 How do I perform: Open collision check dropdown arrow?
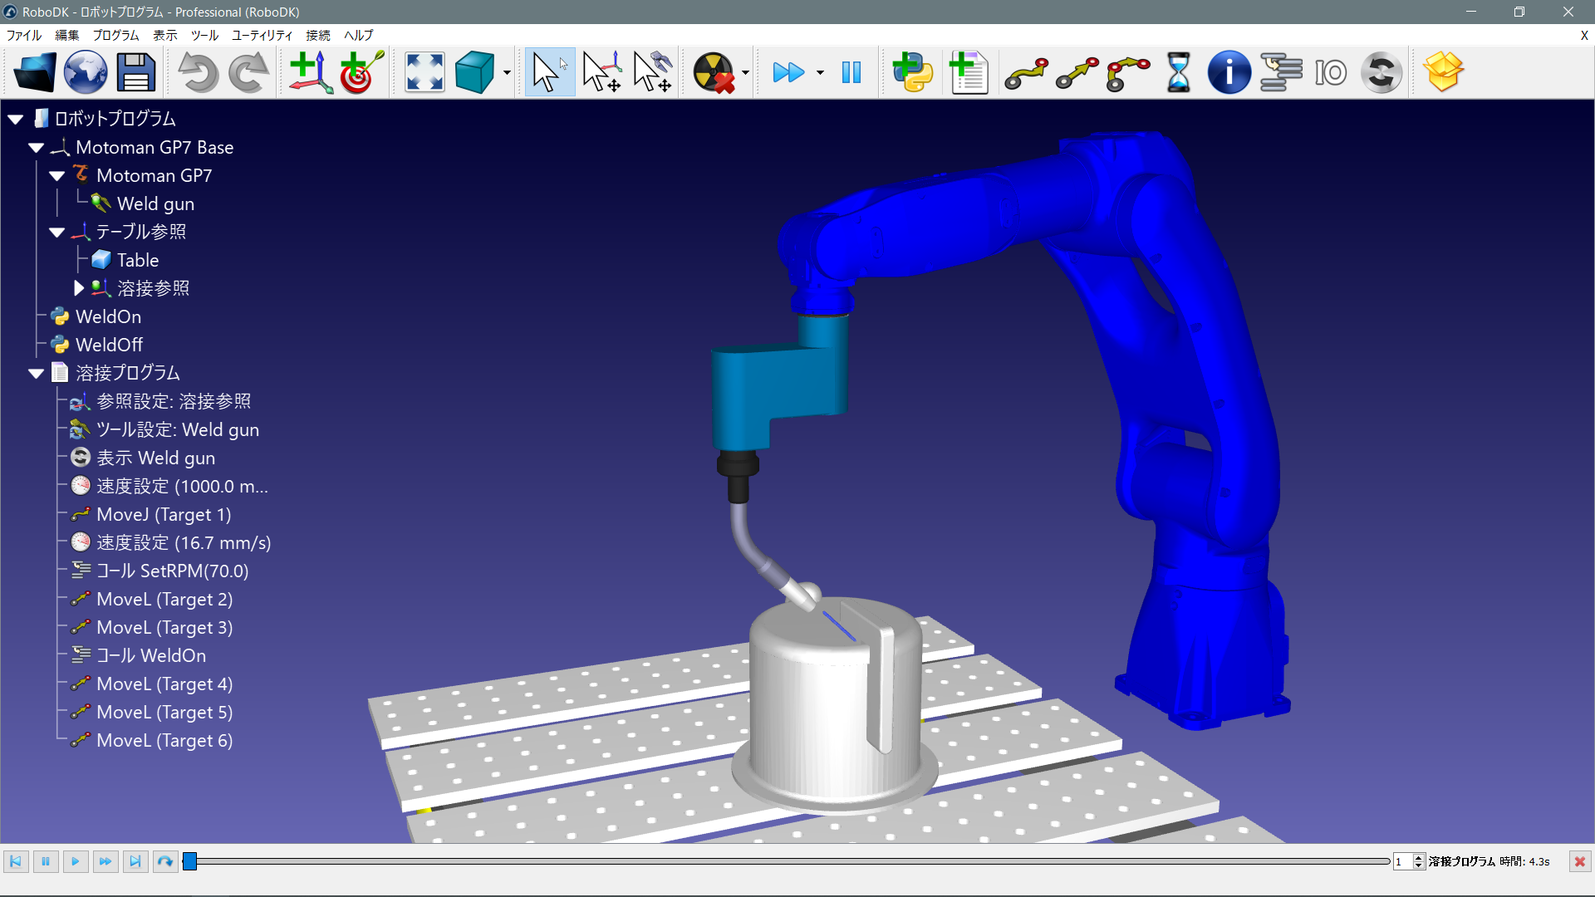745,73
